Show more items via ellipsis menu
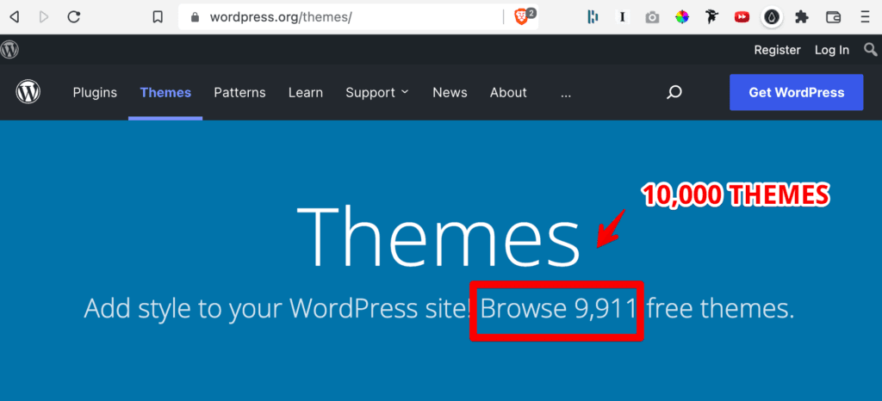 566,94
